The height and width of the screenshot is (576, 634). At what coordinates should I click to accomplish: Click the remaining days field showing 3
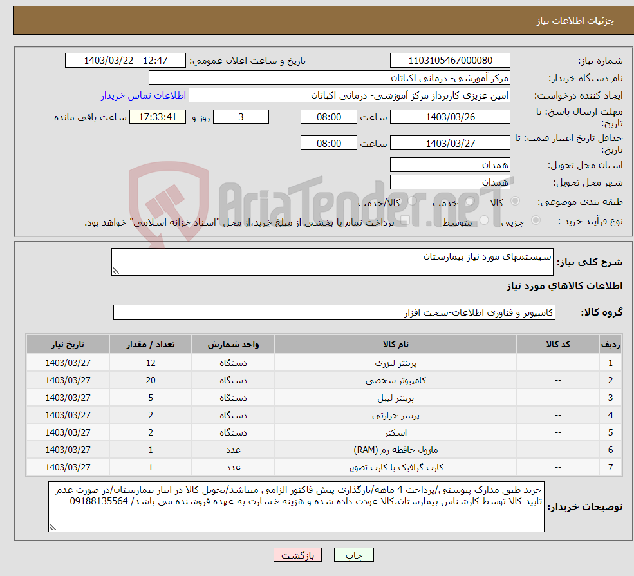[x=241, y=117]
